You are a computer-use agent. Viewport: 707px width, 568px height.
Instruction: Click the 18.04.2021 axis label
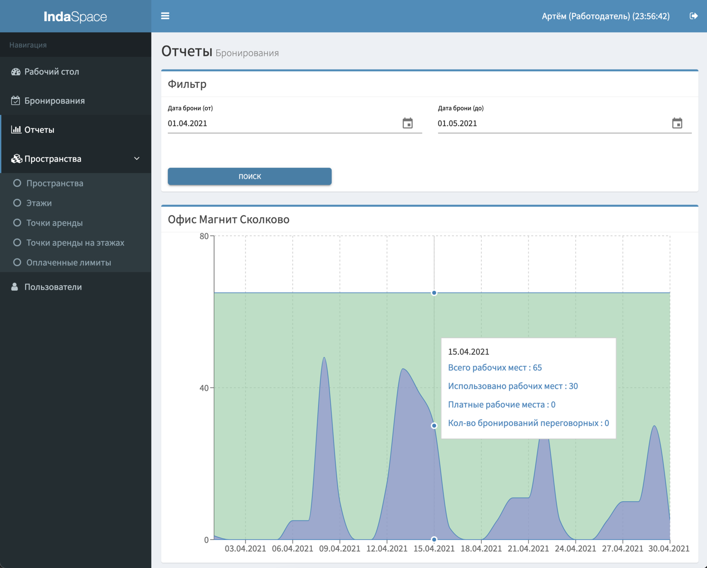[481, 548]
